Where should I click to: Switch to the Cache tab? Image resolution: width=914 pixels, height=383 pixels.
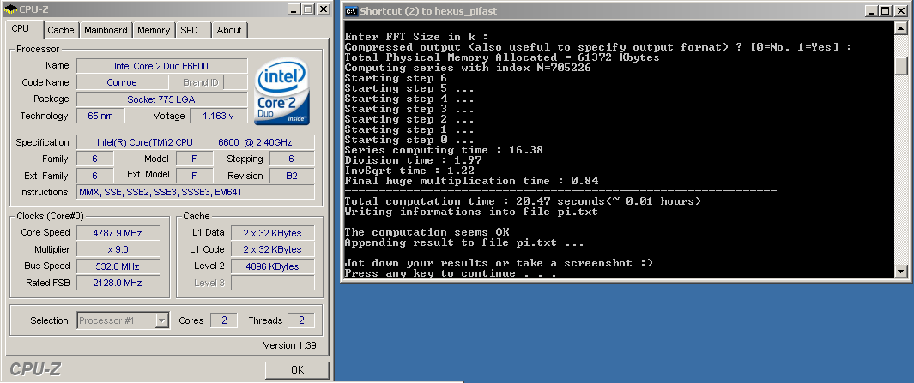[x=61, y=30]
